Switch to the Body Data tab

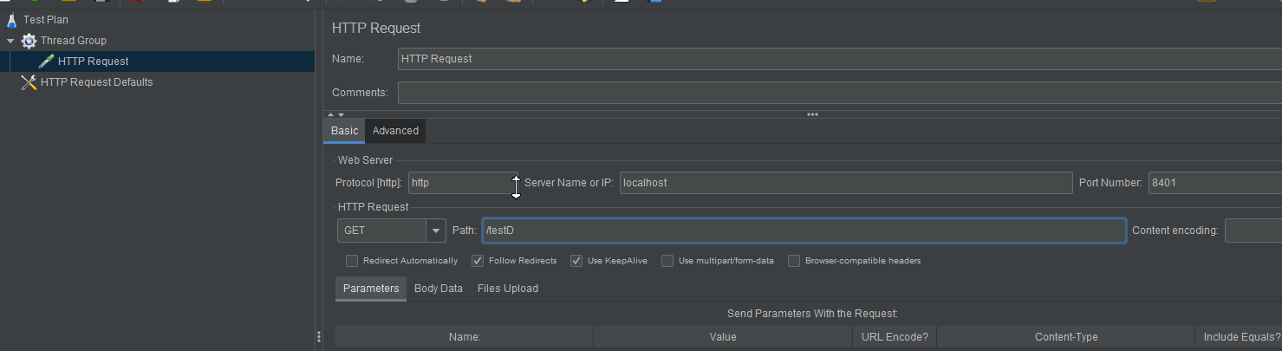(x=439, y=289)
